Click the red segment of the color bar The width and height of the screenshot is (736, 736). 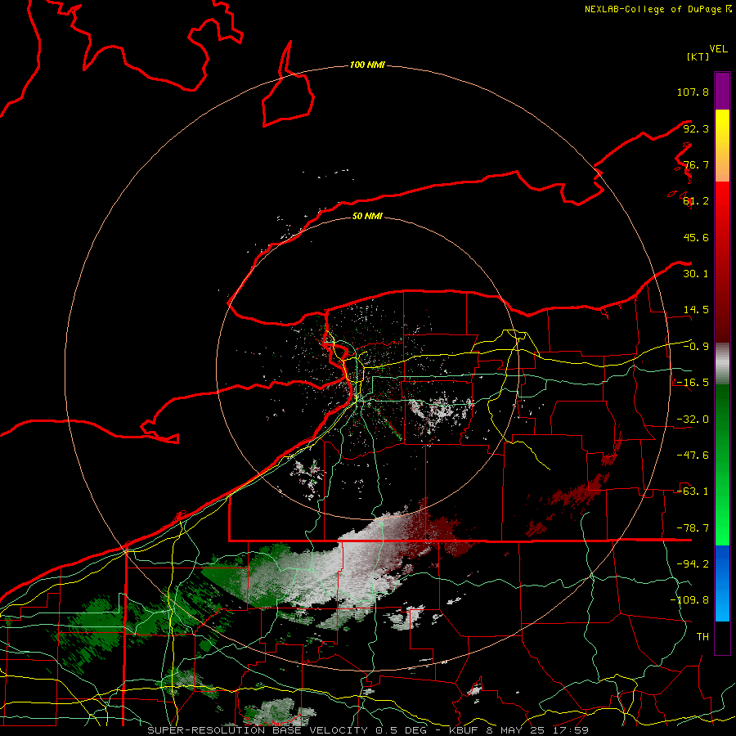[722, 262]
